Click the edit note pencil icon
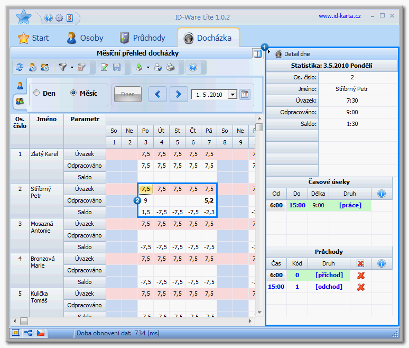The width and height of the screenshot is (409, 348). tap(104, 67)
